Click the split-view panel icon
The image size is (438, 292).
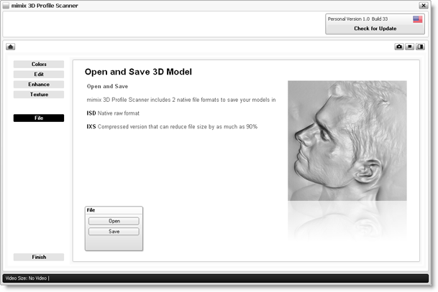pyautogui.click(x=420, y=47)
